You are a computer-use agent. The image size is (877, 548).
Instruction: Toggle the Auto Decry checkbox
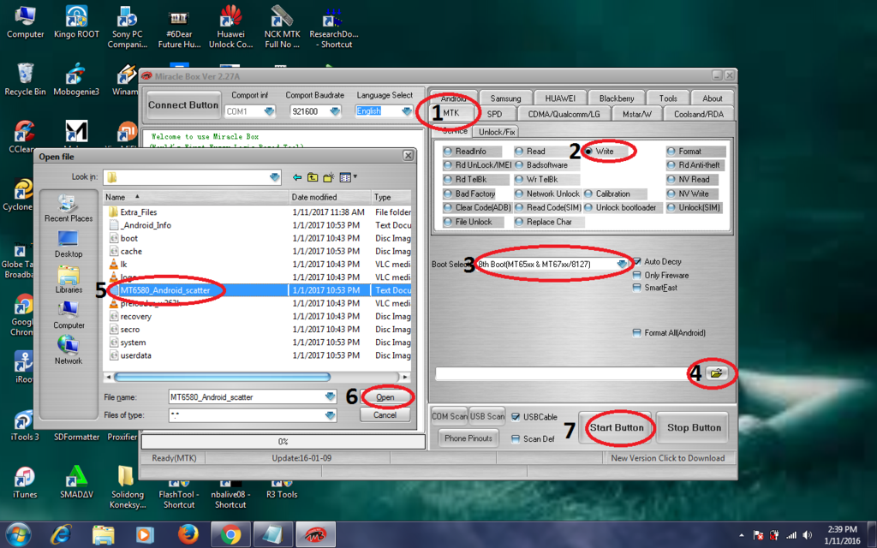[x=637, y=262]
